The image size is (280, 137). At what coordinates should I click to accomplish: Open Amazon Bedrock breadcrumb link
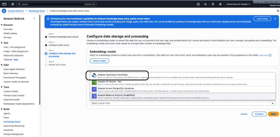[x=16, y=11]
